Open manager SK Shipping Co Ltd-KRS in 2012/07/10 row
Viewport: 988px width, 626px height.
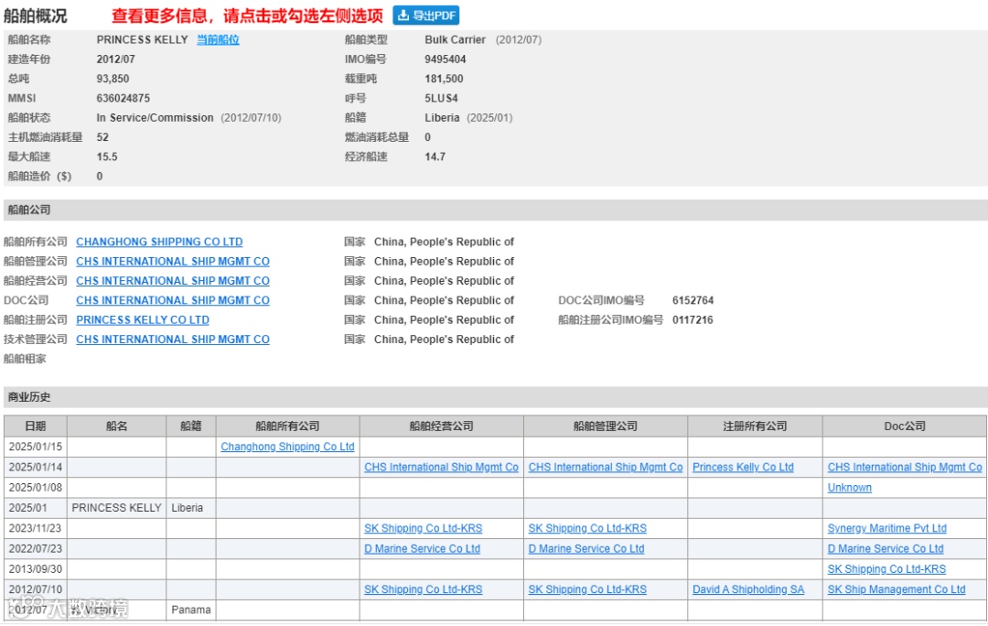point(587,589)
